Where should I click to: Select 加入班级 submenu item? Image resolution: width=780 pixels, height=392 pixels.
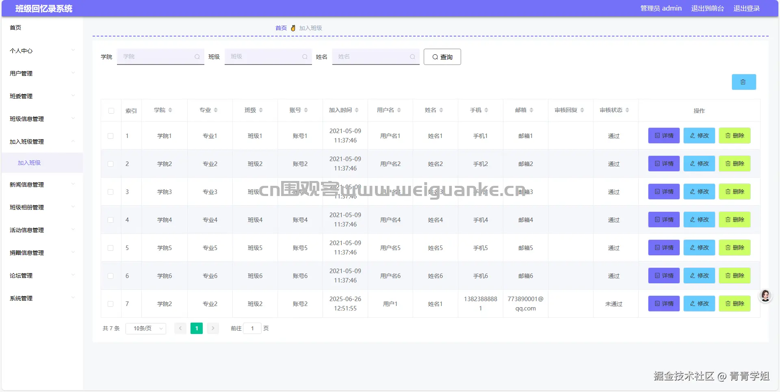(x=42, y=163)
